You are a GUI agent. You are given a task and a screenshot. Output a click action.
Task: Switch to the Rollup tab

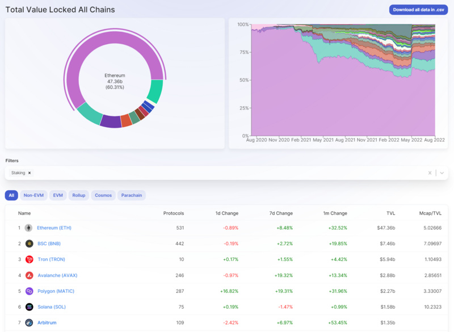[78, 195]
